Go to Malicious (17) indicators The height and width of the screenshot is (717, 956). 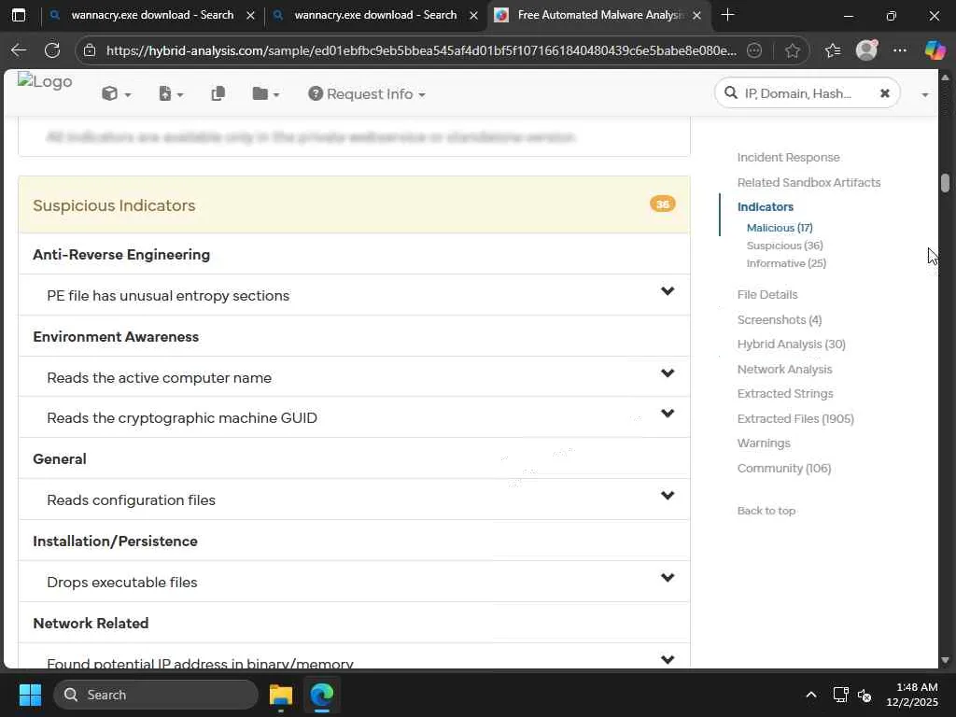pos(780,228)
